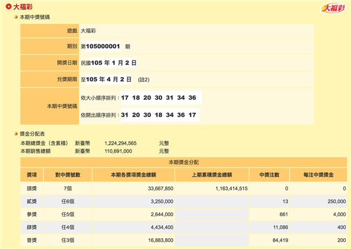Viewport: 351px width, 249px height.
Task: Click the 任6個 match count cell
Action: 68,201
